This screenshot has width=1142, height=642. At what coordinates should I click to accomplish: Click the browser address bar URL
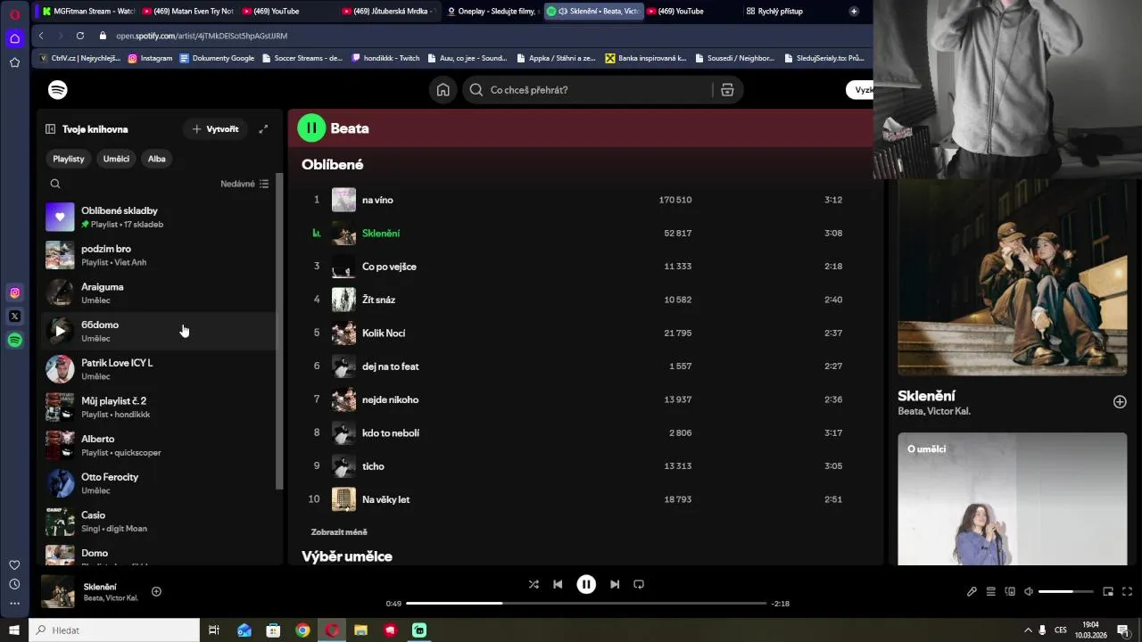[x=202, y=36]
